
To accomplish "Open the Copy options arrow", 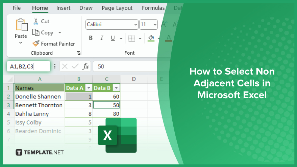I will click(x=60, y=32).
